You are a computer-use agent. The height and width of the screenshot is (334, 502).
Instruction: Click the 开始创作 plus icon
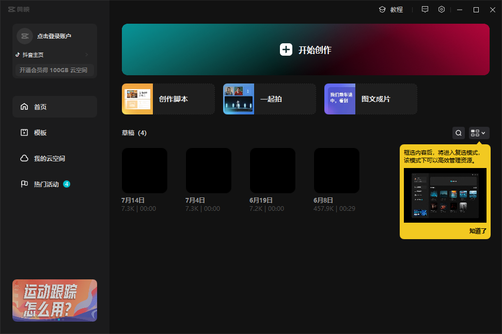coord(286,49)
